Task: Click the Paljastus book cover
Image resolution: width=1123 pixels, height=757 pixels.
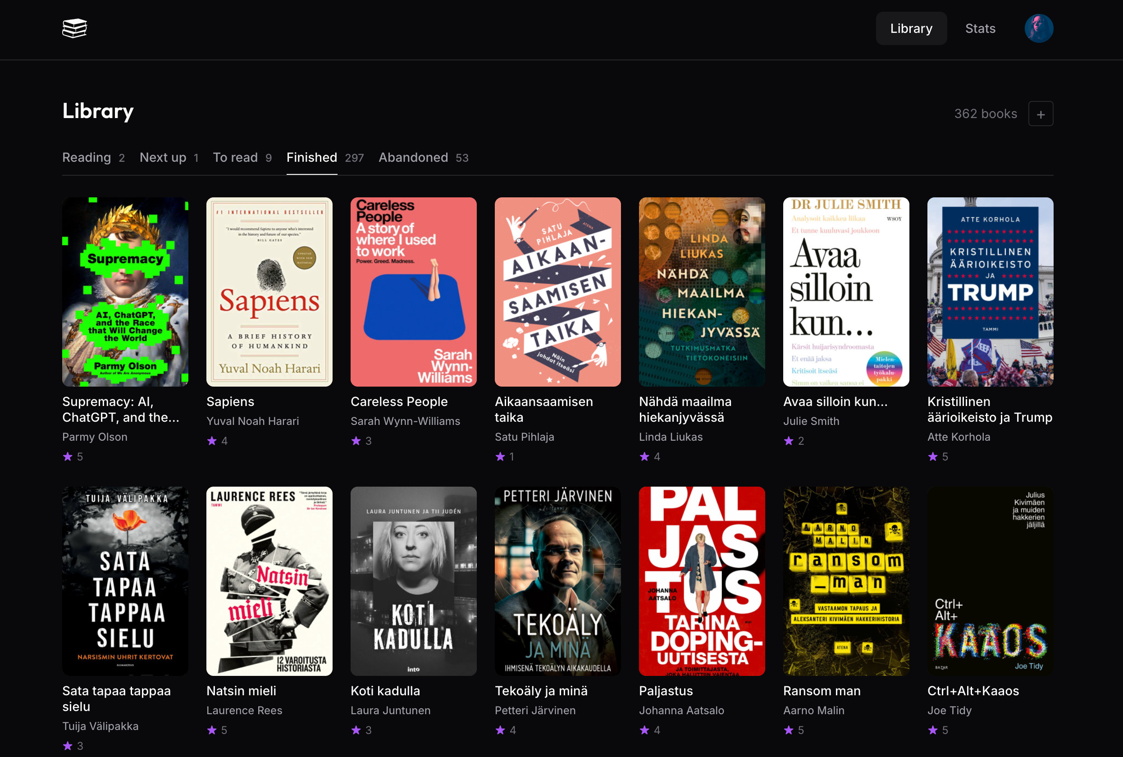Action: pos(702,581)
